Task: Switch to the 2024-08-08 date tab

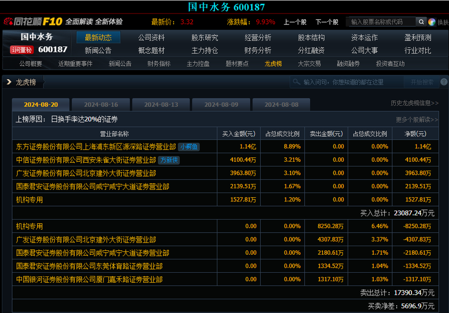Action: (x=281, y=105)
